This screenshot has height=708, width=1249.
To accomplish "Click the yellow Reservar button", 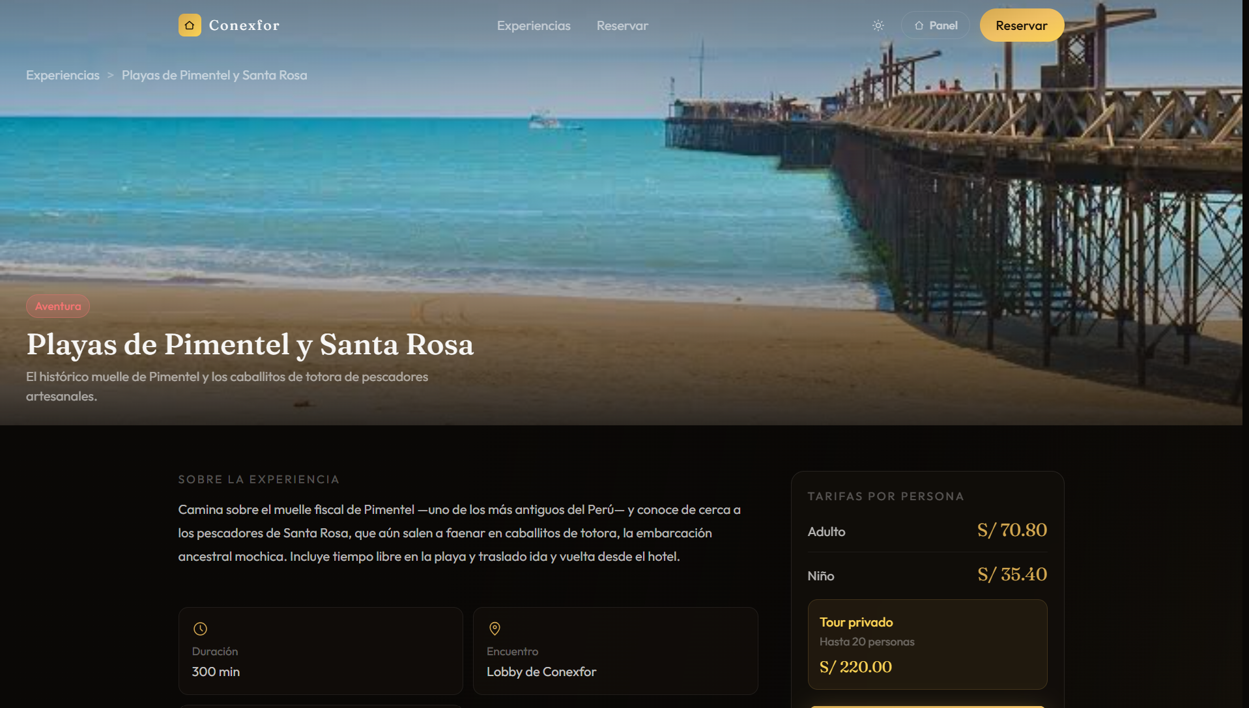I will point(1022,25).
